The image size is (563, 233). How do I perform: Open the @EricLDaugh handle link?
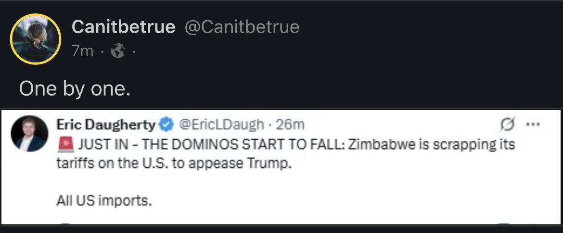tap(221, 125)
